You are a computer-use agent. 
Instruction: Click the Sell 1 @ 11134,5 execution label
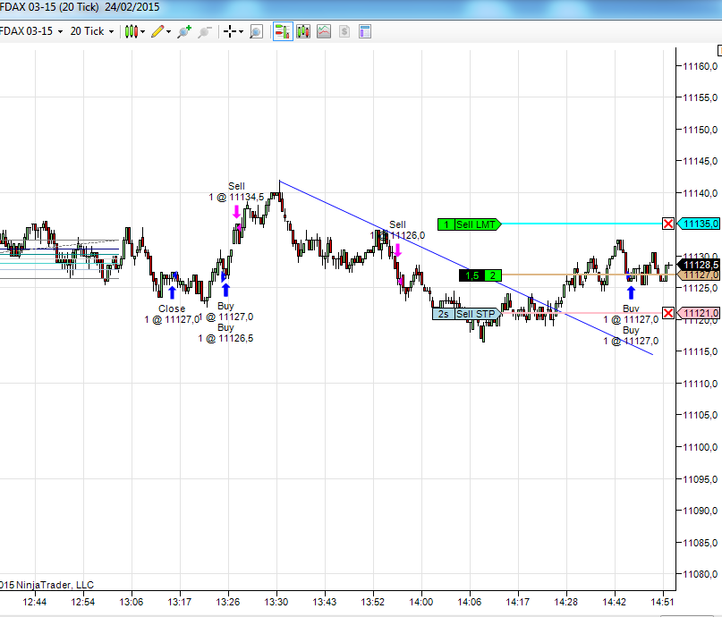click(236, 192)
